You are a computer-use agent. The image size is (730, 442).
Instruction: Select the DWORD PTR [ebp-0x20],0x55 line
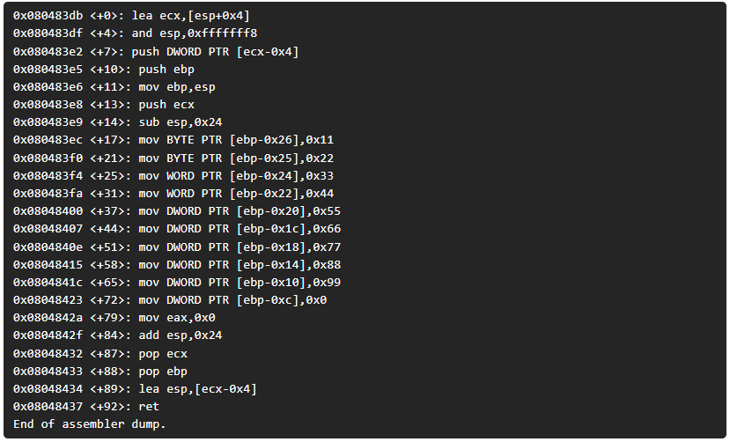(x=177, y=211)
